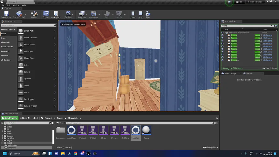279x157 pixels.
Task: Click Save Current toolbar icon
Action: tap(6, 15)
